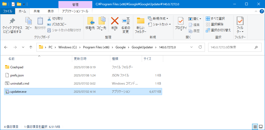
Task: Click 編集 (edit) in ribbon
Action: tap(194, 25)
